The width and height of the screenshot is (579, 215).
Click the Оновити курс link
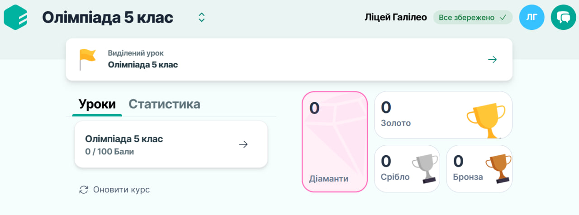click(121, 190)
